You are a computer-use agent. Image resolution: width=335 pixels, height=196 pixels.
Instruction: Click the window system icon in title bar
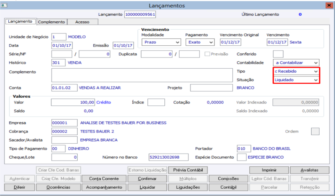[x=4, y=5]
